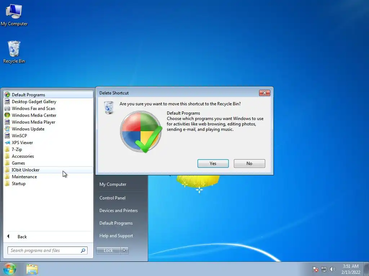Viewport: 369px width, 276px height.
Task: Expand the Startup folder label
Action: tap(19, 183)
